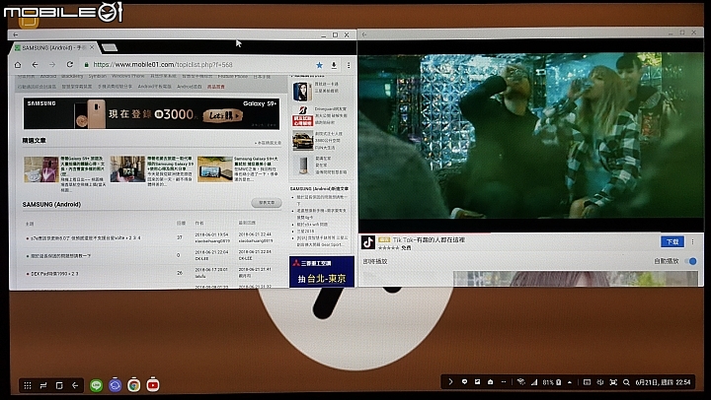711x400 pixels.
Task: Open the Taipei-Tokyo Mitsubishi ad
Action: 322,272
